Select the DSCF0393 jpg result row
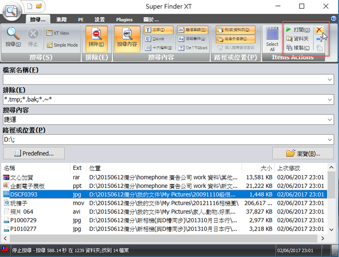This screenshot has width=339, height=257. [x=164, y=195]
